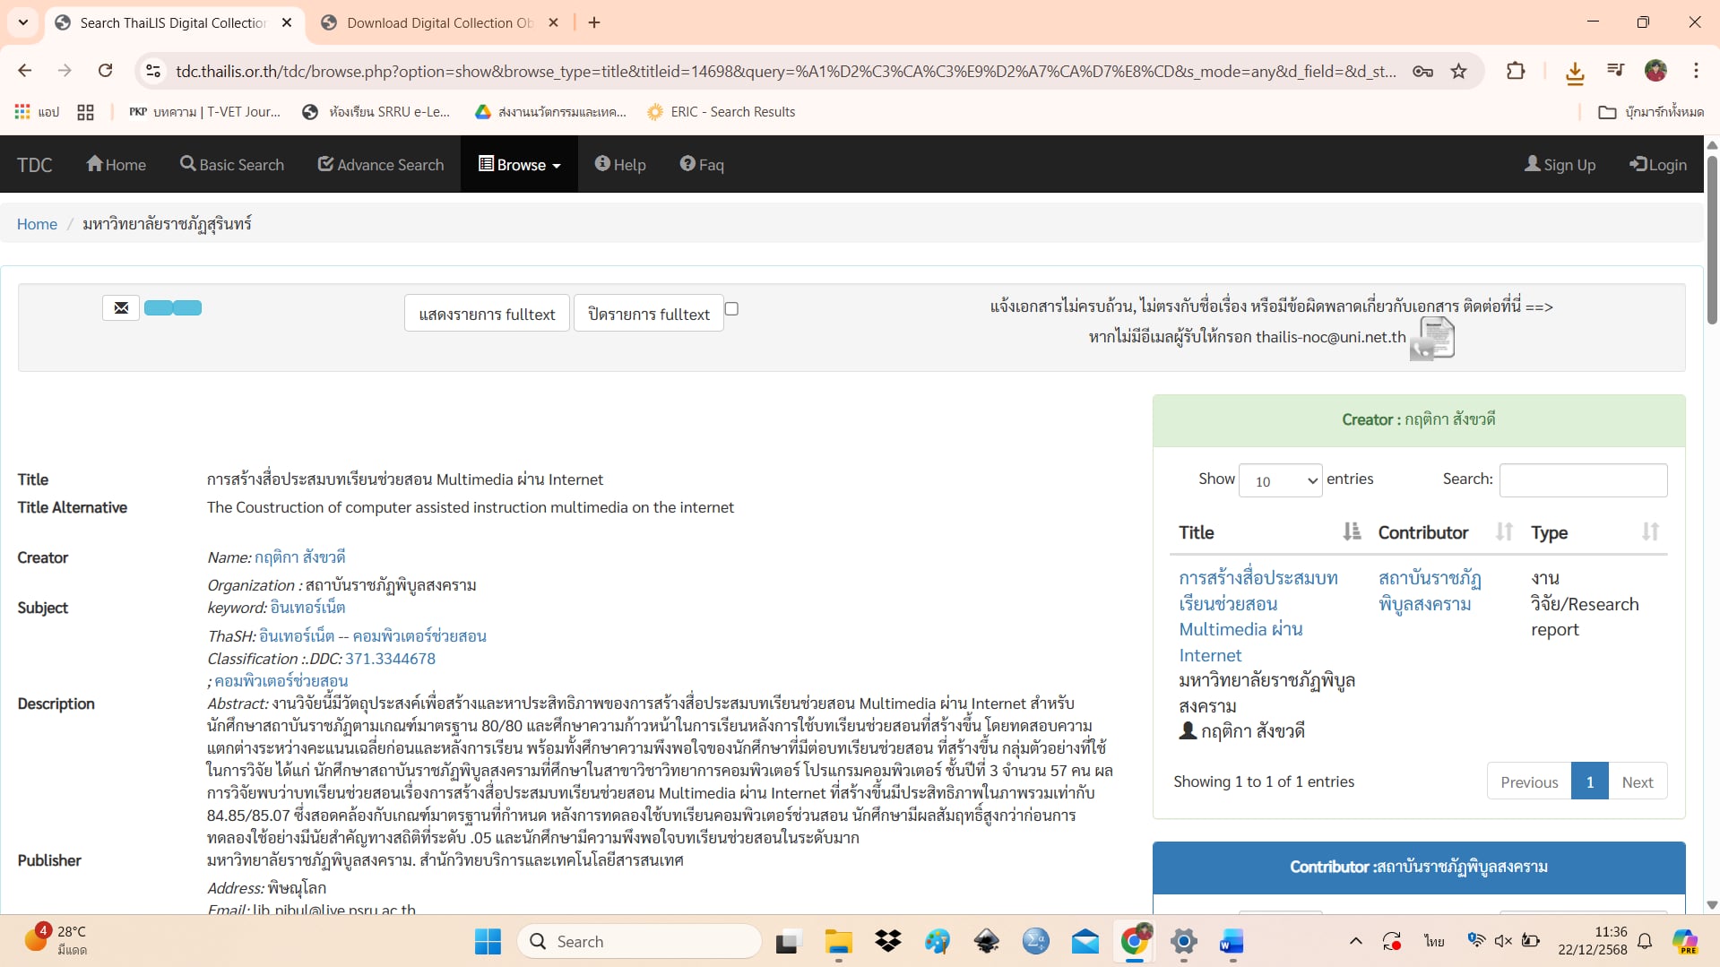Open the Home breadcrumb link
Screen dimensions: 1720x967
click(x=37, y=223)
